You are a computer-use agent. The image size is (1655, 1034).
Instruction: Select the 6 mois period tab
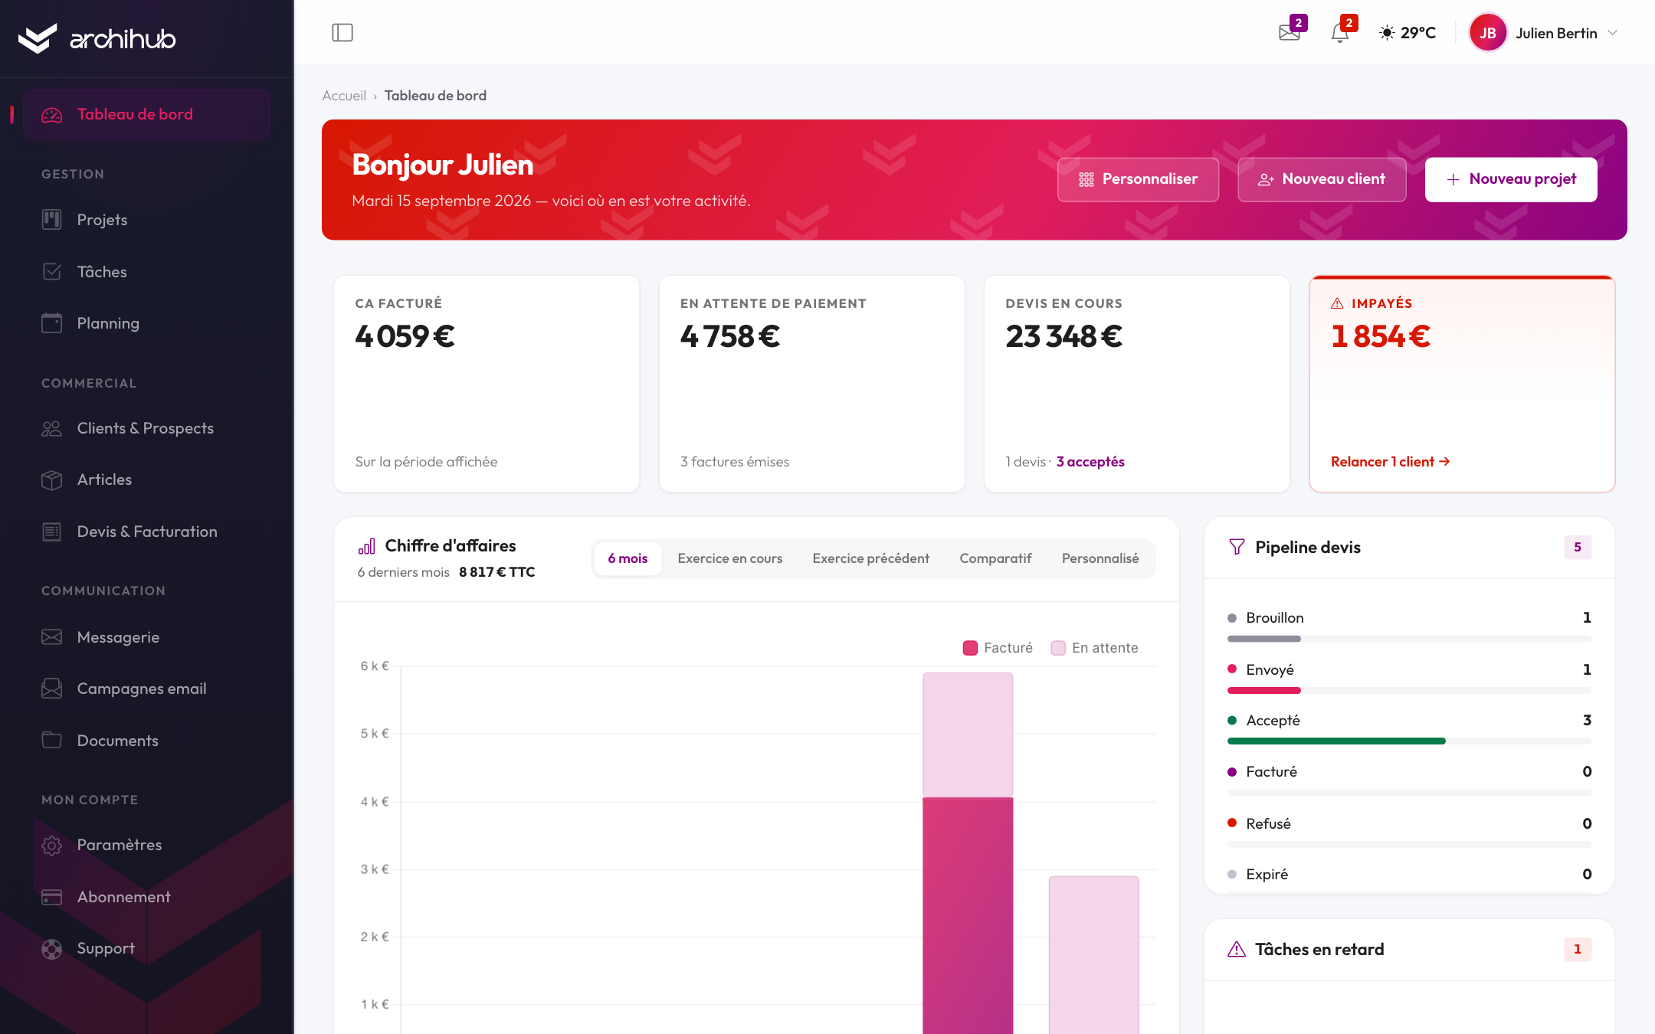[628, 558]
